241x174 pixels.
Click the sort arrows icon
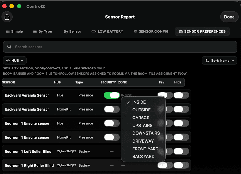coord(207,61)
